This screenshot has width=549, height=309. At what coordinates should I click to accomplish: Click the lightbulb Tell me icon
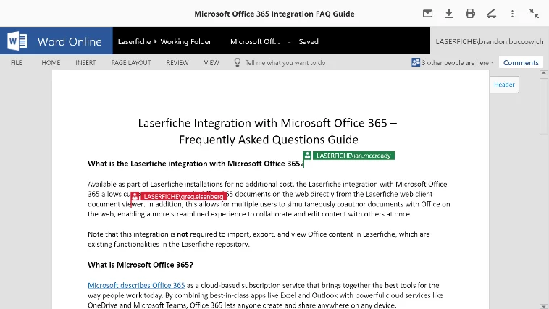tap(237, 62)
